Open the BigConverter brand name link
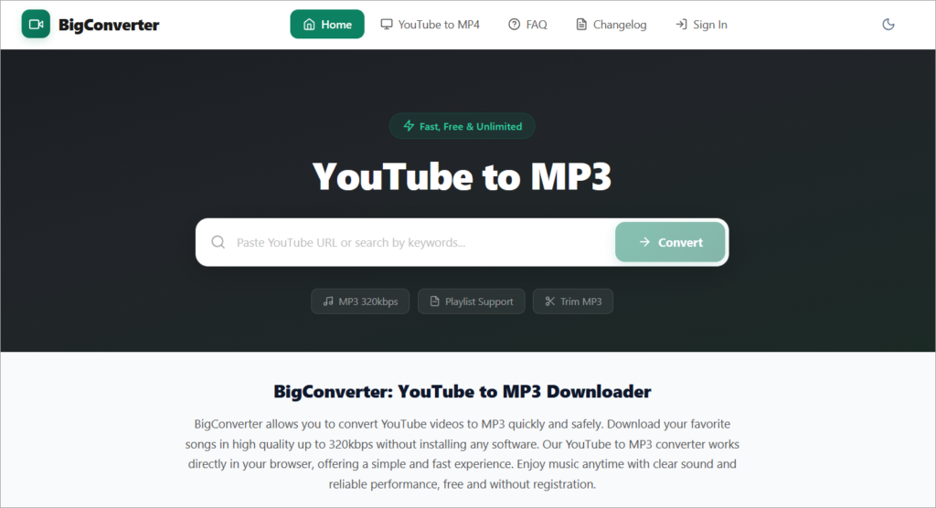The height and width of the screenshot is (508, 936). [x=109, y=25]
